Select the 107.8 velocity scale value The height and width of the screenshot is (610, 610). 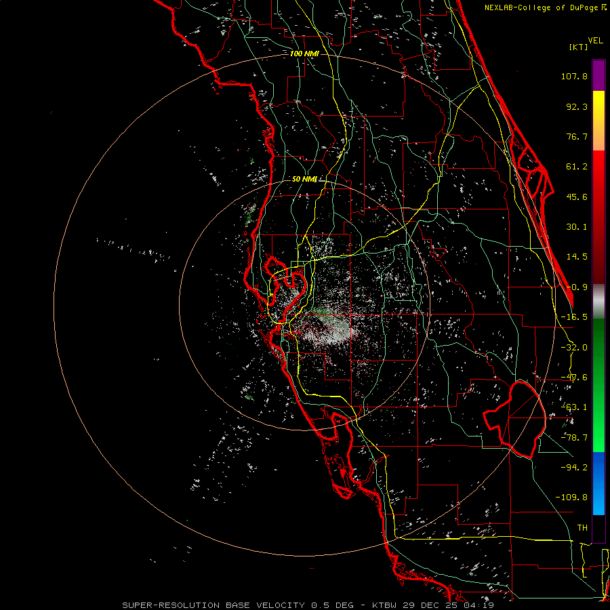tap(574, 76)
